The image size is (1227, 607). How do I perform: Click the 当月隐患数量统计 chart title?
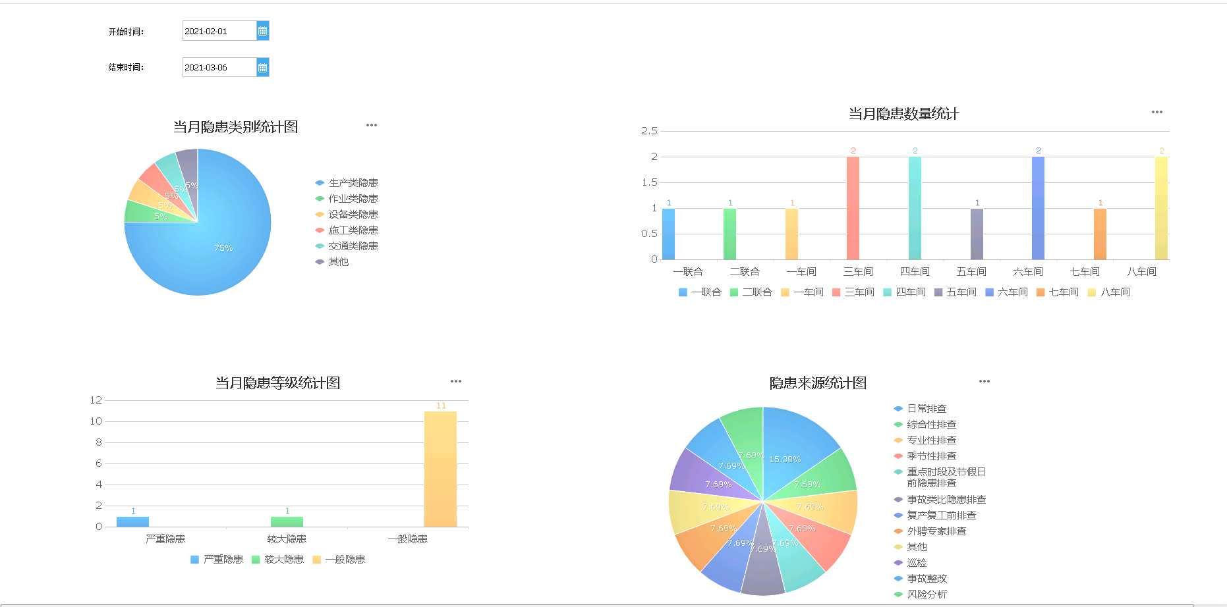point(903,114)
